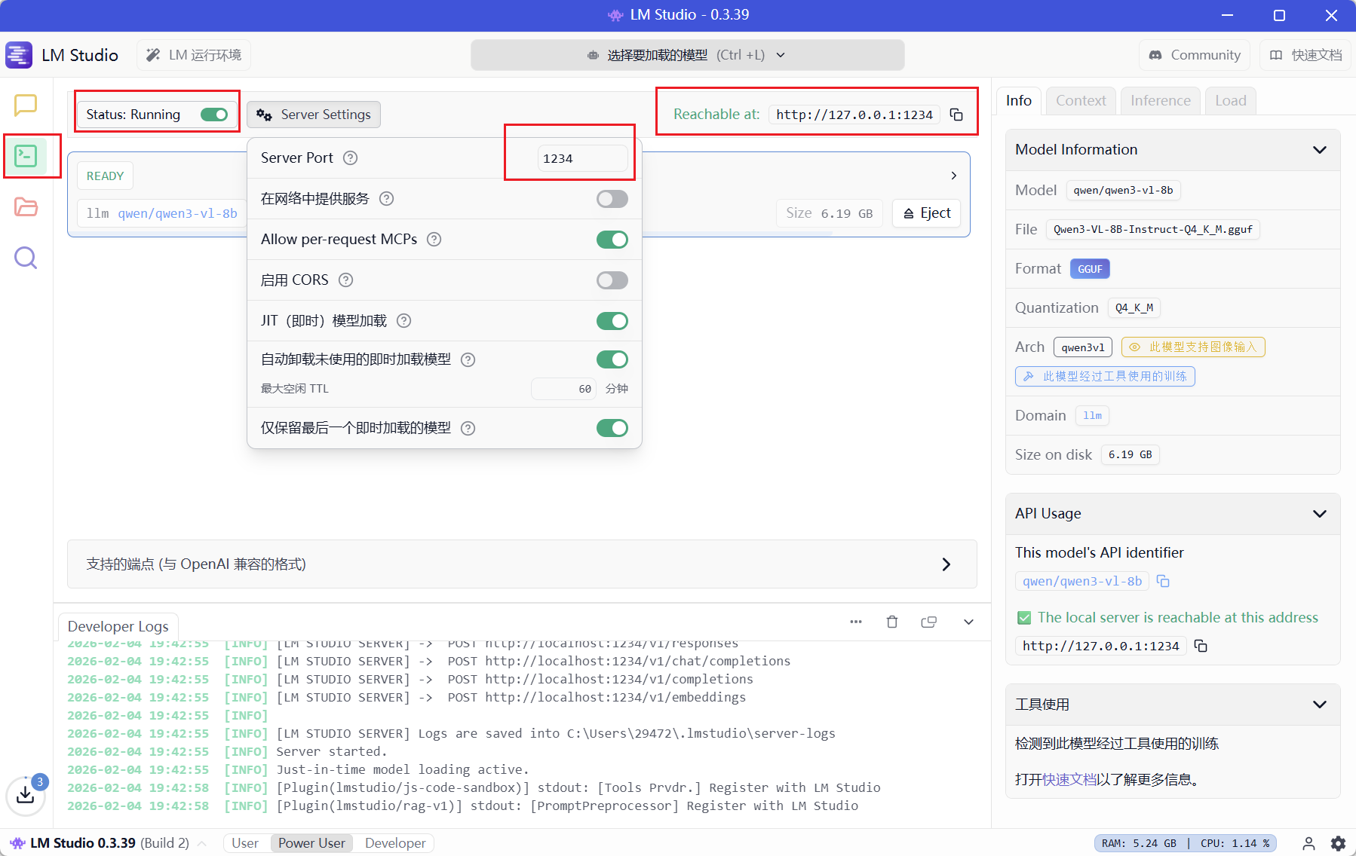Click the Qwen3-VL-8B-Instruct-Q4_K_M.gguf file name
This screenshot has width=1356, height=856.
[x=1152, y=229]
